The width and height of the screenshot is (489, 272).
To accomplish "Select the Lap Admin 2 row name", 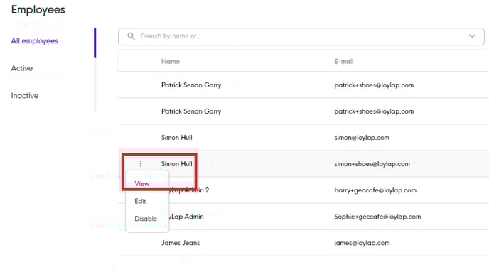I will pos(189,190).
